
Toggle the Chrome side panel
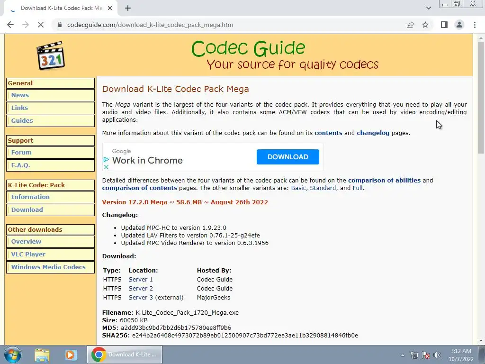click(444, 25)
